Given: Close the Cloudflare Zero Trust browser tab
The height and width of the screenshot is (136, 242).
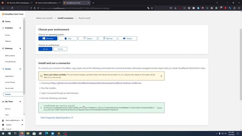Looking at the screenshot, I should (88, 3).
